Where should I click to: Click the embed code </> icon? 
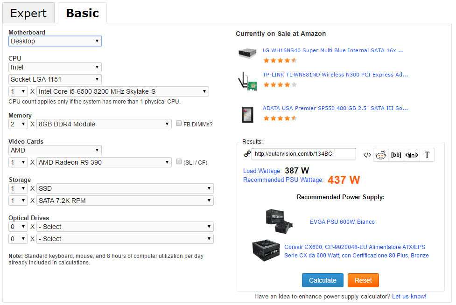[x=367, y=155]
